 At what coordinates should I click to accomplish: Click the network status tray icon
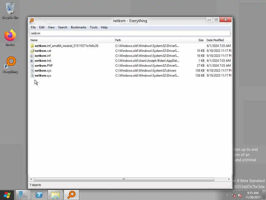point(234,195)
